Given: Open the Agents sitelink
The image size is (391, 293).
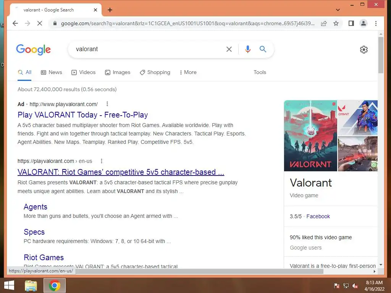Looking at the screenshot, I should 36,207.
